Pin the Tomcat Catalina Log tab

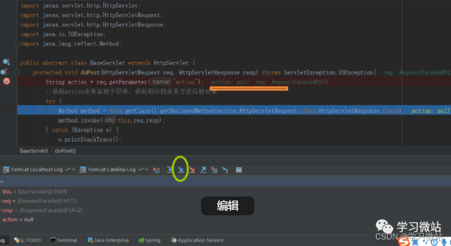point(140,170)
